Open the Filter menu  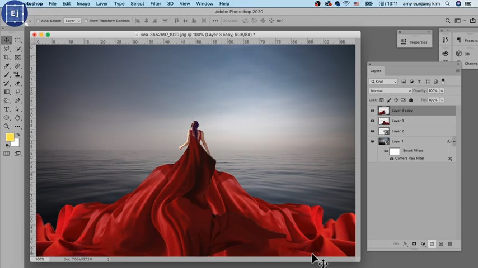(156, 4)
